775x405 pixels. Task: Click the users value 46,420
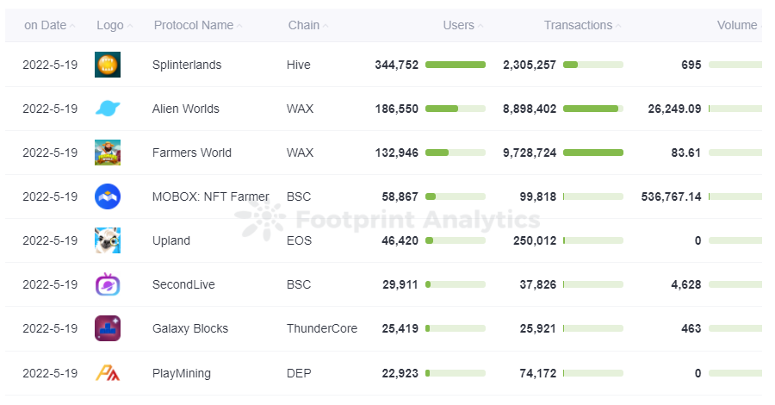(400, 240)
